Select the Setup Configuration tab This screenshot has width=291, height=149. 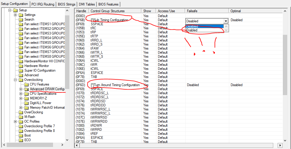pos(15,4)
